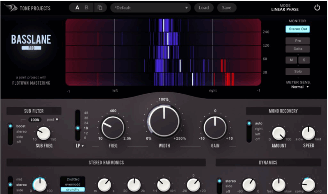Image resolution: width=328 pixels, height=194 pixels.
Task: Select the 12 dB slope
Action: click(86, 133)
